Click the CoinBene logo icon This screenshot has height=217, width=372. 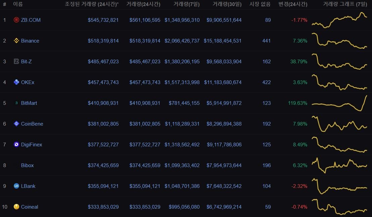(x=16, y=124)
